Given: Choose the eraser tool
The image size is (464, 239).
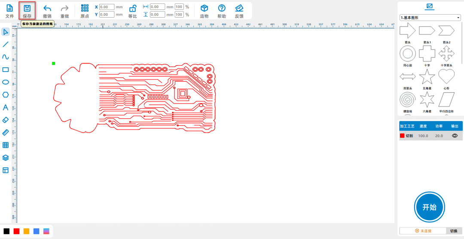Looking at the screenshot, I should pyautogui.click(x=6, y=120).
